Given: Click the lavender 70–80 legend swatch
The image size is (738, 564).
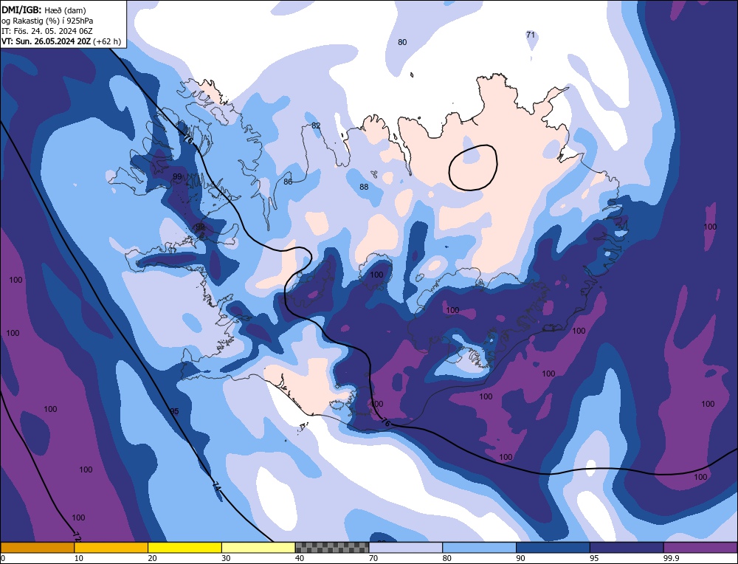Looking at the screenshot, I should click(406, 547).
